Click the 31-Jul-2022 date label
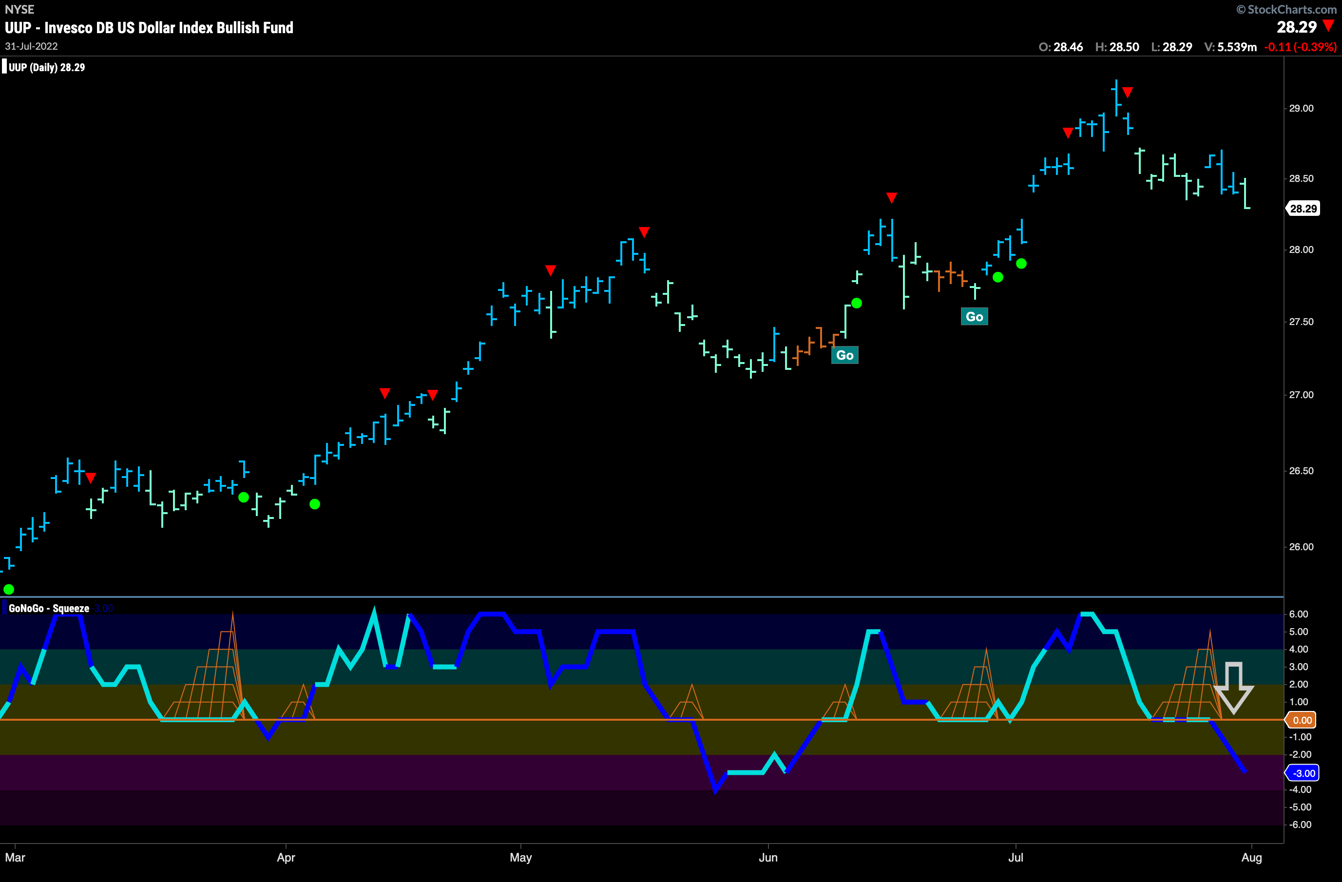 (x=32, y=46)
